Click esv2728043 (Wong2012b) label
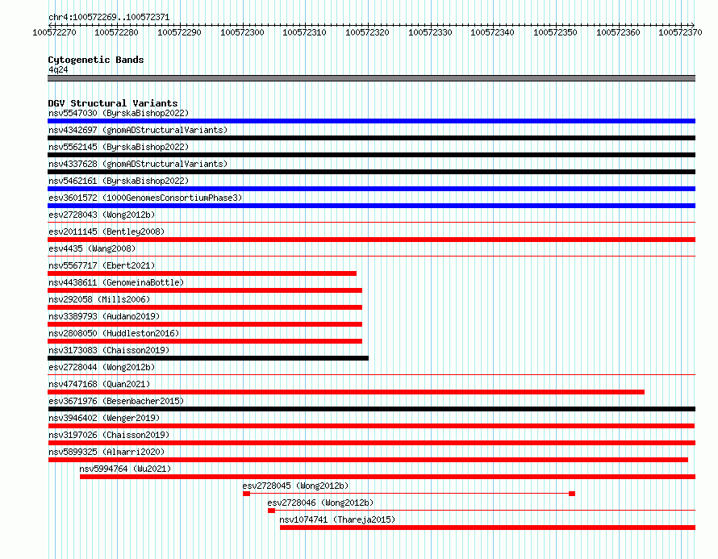This screenshot has height=559, width=718. point(102,215)
